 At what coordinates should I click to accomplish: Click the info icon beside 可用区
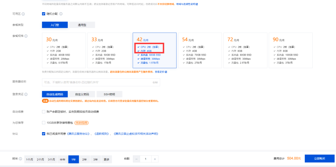tap(23, 14)
